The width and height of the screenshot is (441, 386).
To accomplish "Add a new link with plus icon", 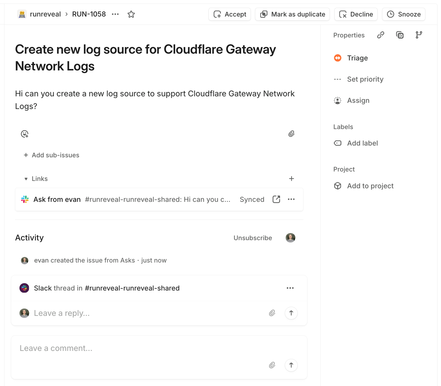I will tap(291, 179).
